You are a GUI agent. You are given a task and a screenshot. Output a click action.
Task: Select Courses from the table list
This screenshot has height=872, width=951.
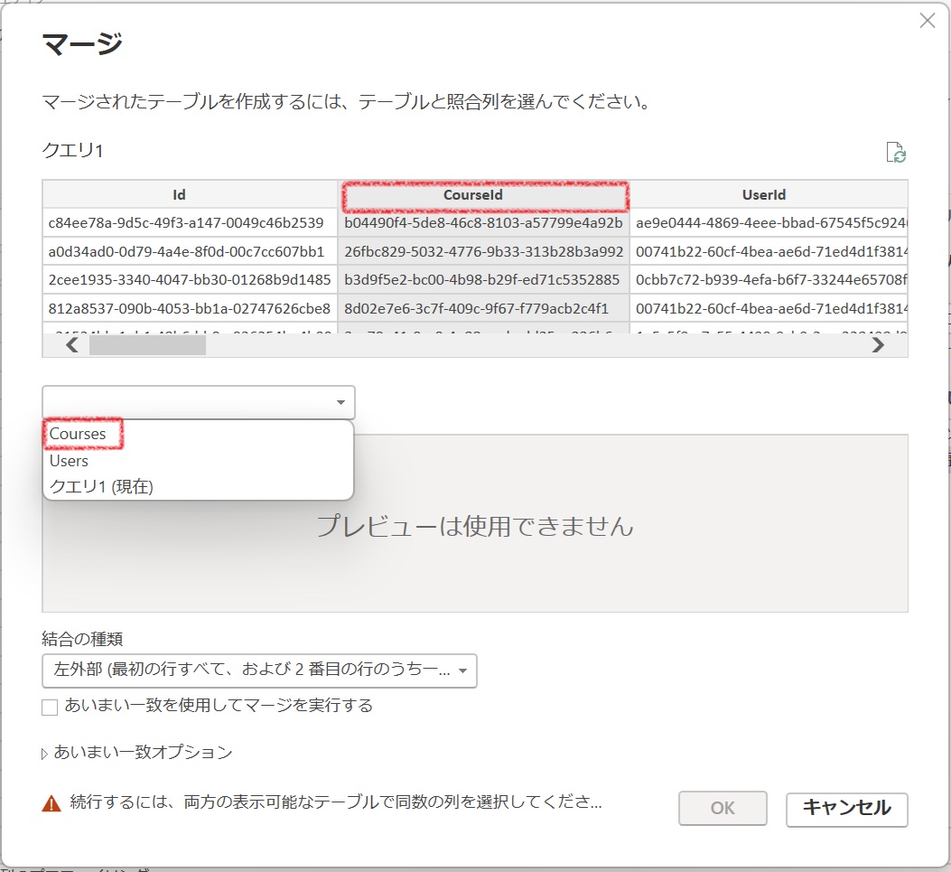pyautogui.click(x=81, y=434)
